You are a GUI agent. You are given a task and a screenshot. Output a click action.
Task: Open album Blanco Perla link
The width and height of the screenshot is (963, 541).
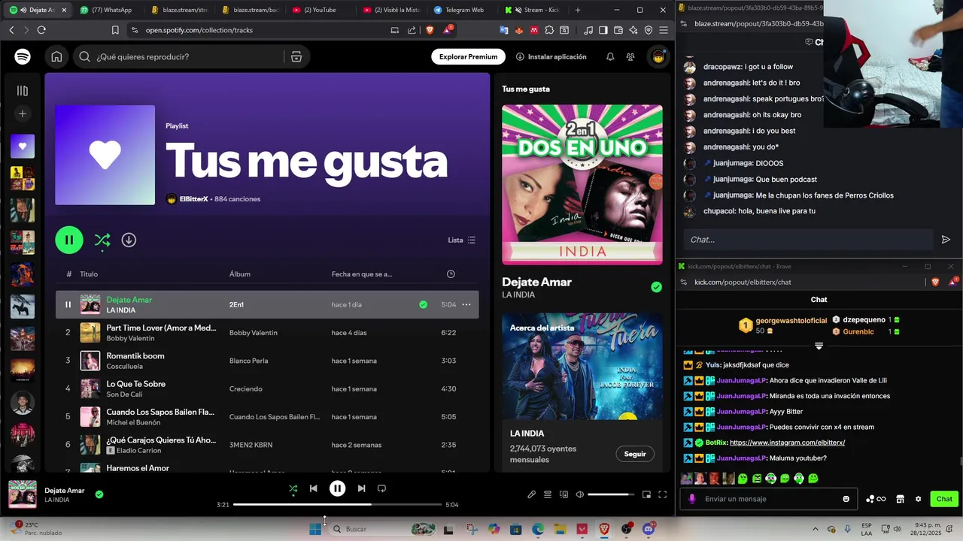coord(248,361)
